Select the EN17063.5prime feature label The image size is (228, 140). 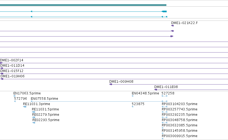[27, 93]
